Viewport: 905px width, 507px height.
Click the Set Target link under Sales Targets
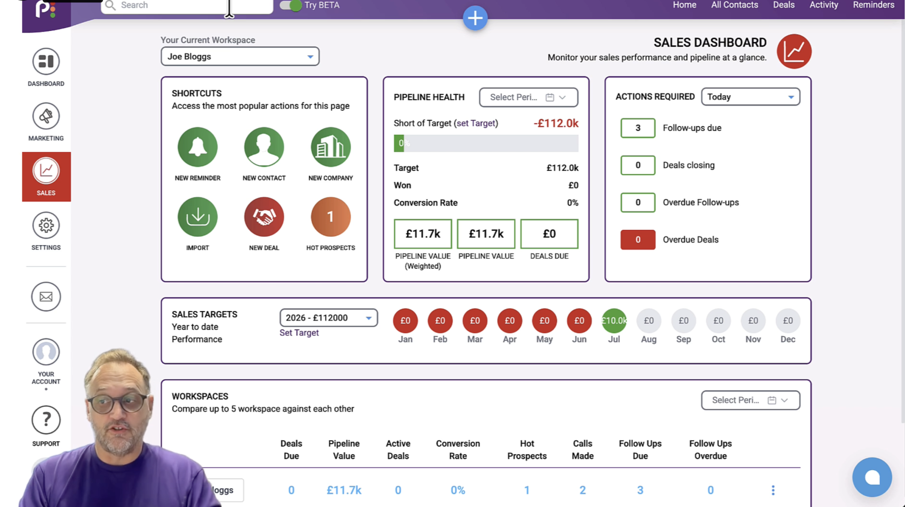coord(299,333)
